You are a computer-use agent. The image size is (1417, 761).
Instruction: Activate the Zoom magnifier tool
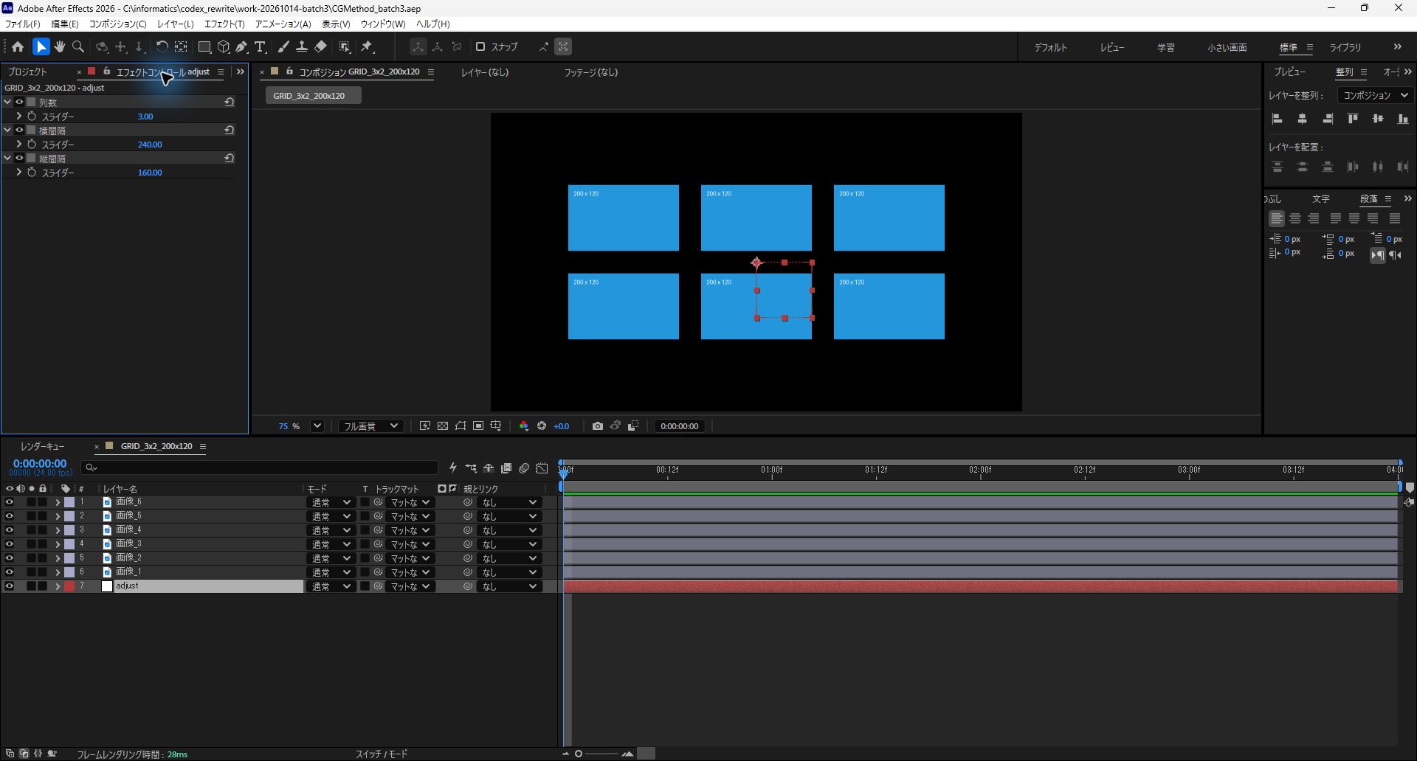tap(78, 46)
